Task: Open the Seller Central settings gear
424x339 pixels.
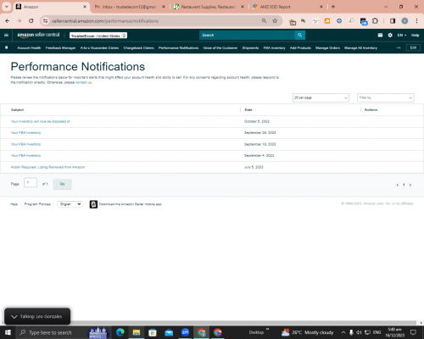Action: [x=390, y=35]
